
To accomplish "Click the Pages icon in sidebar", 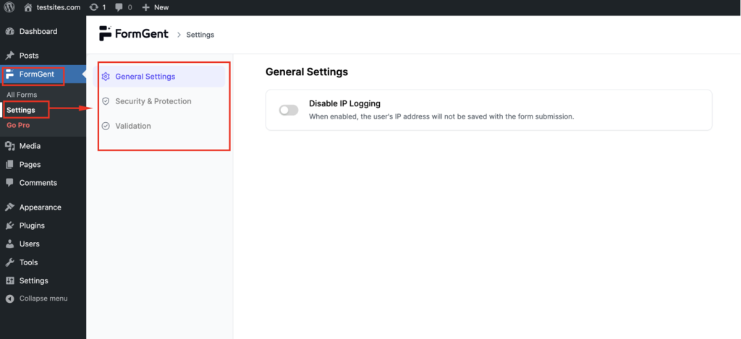I will click(10, 165).
